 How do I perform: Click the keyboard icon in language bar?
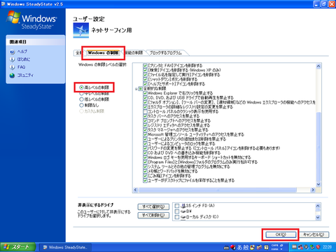pos(226,248)
